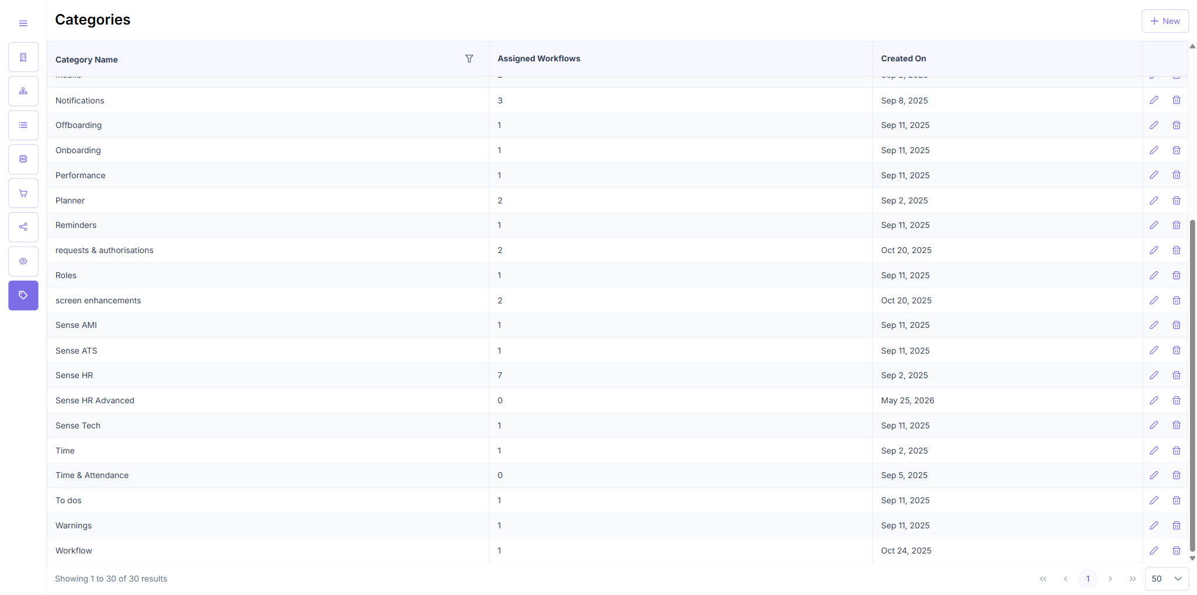Go to previous page of results
The width and height of the screenshot is (1197, 595).
(x=1065, y=579)
